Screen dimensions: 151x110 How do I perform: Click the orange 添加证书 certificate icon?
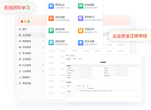[x=81, y=31]
